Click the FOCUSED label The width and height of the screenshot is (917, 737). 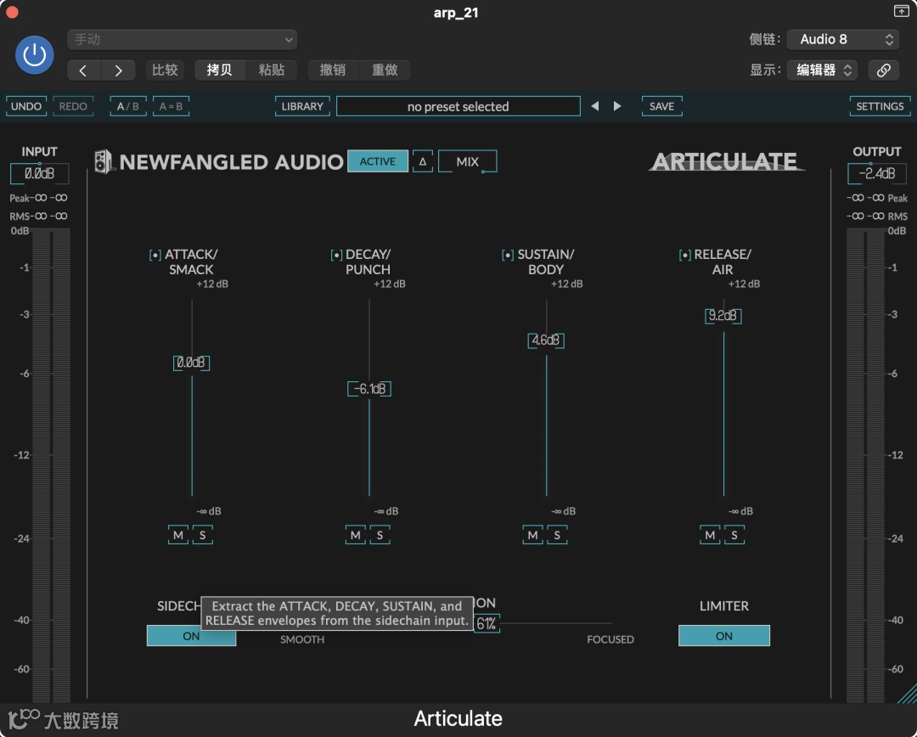(610, 640)
